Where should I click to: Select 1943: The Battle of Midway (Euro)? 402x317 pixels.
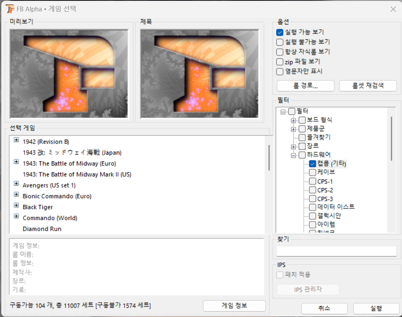point(69,164)
